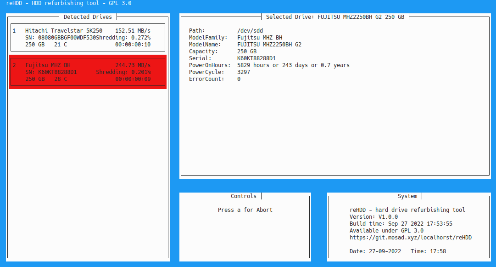Click the Version V1.0.0 text
Image resolution: width=496 pixels, height=267 pixels.
click(x=373, y=217)
